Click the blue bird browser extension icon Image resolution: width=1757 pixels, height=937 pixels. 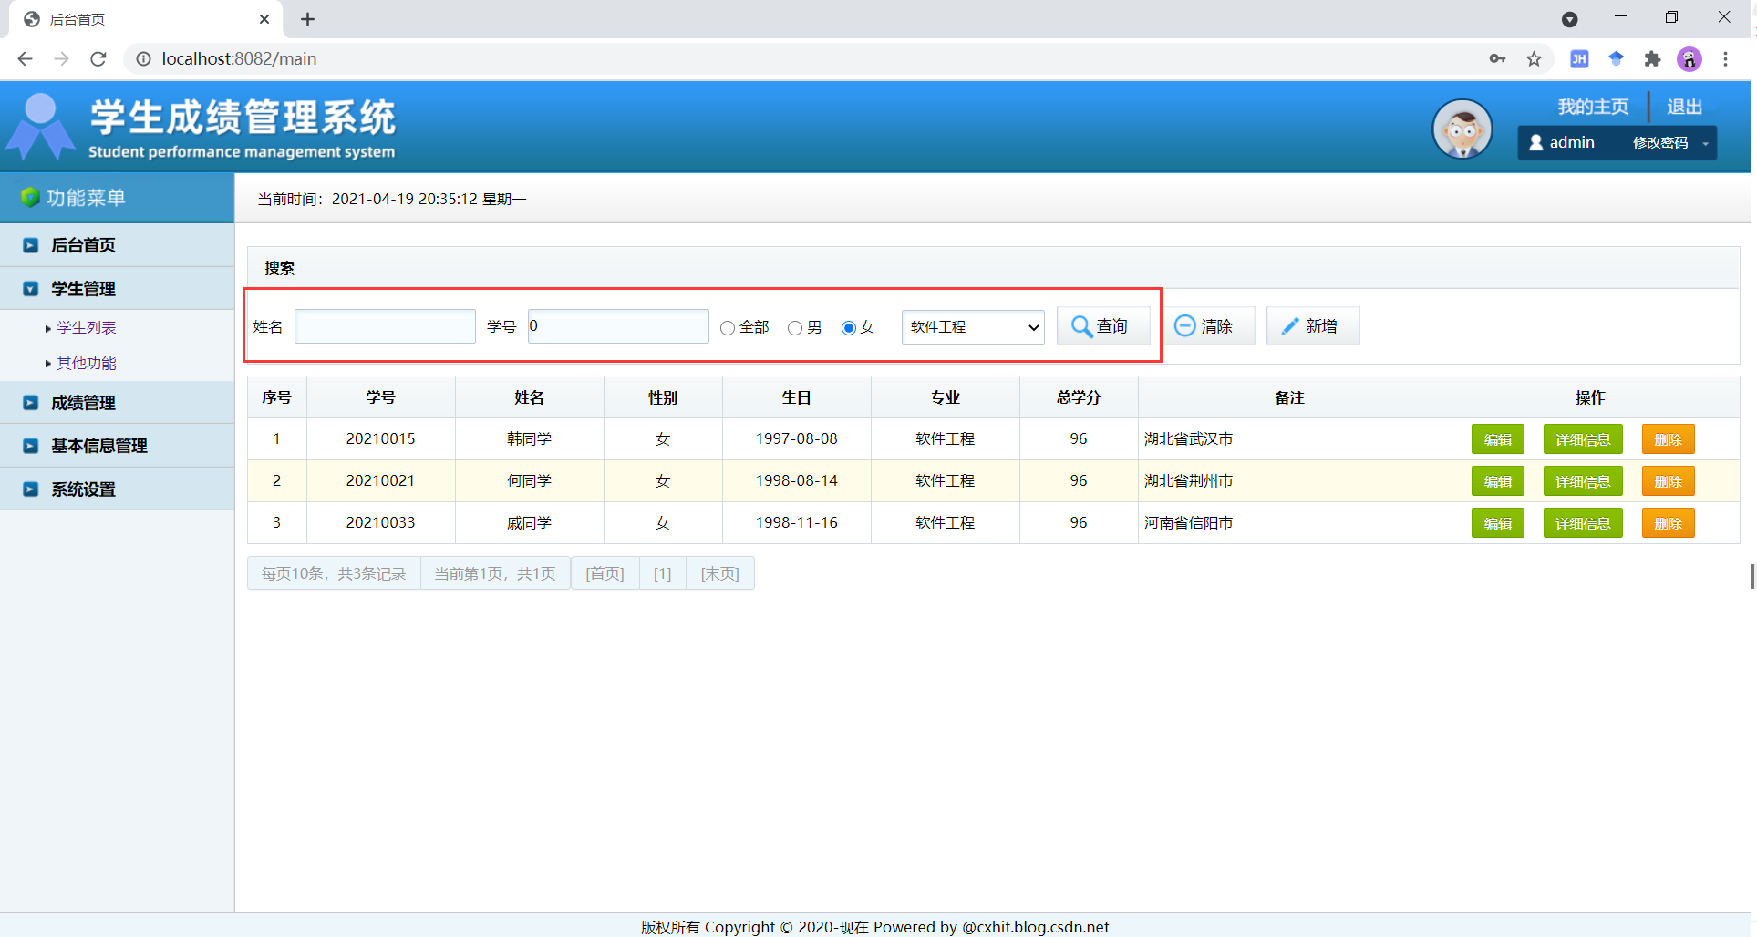1616,58
